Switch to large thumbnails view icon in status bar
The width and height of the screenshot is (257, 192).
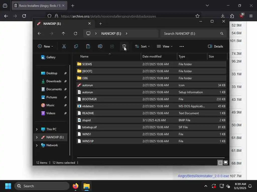(x=226, y=162)
